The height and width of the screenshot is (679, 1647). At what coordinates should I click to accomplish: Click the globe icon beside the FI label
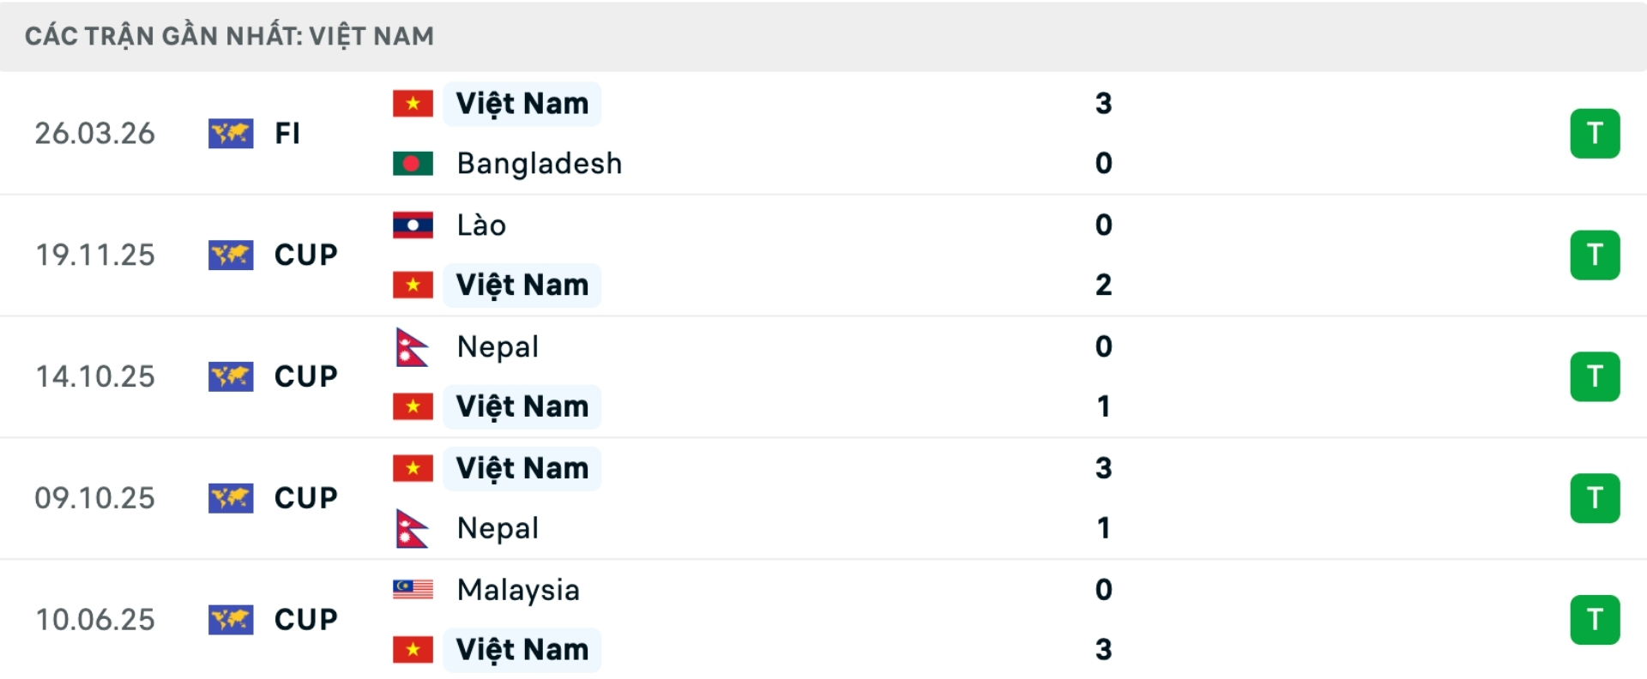pyautogui.click(x=230, y=134)
